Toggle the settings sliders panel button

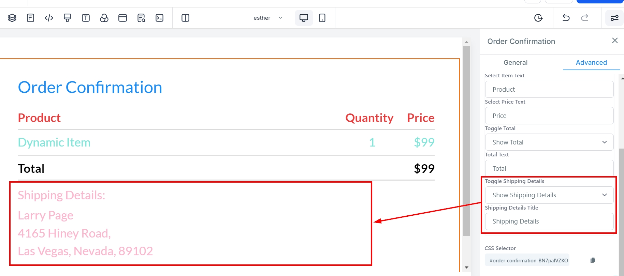[614, 18]
